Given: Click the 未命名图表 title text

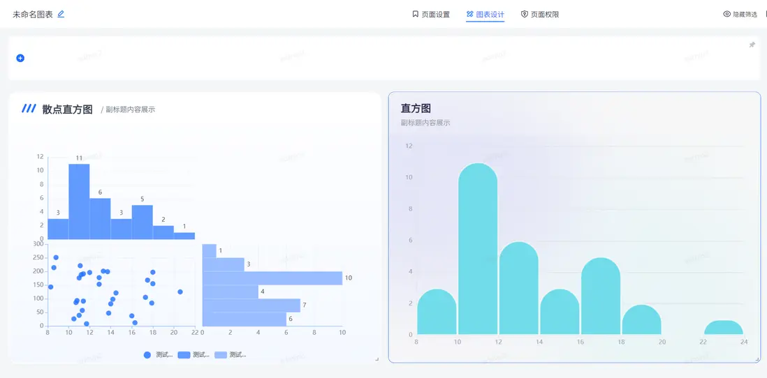Looking at the screenshot, I should pyautogui.click(x=33, y=14).
